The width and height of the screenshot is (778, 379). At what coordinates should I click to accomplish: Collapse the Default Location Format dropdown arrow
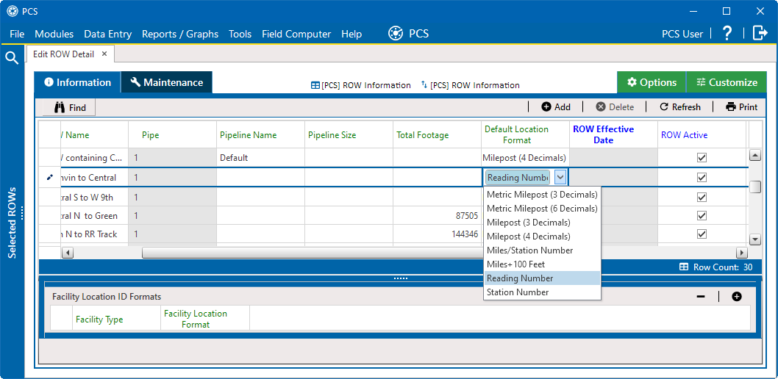(x=560, y=177)
